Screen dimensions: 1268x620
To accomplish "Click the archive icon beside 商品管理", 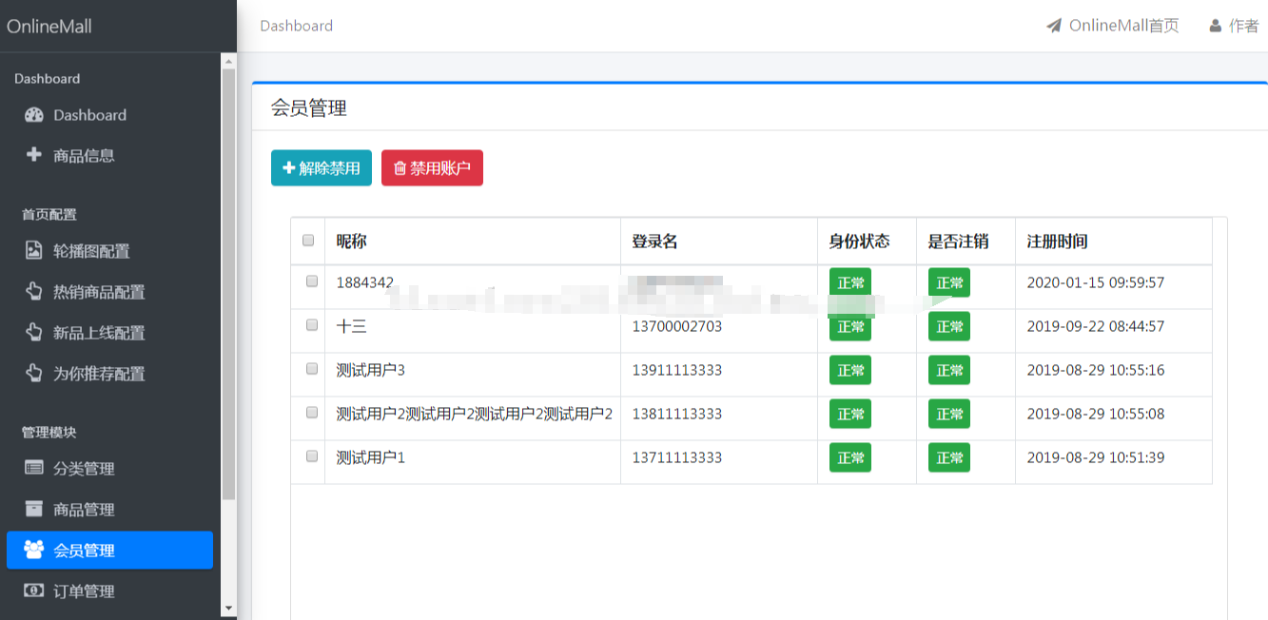I will pyautogui.click(x=34, y=508).
